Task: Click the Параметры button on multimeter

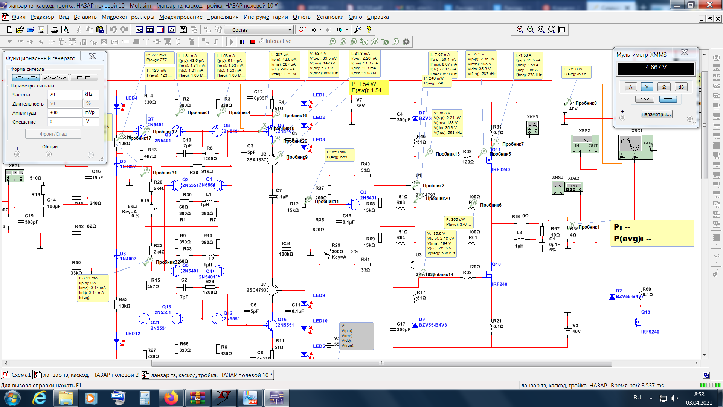Action: tap(656, 115)
